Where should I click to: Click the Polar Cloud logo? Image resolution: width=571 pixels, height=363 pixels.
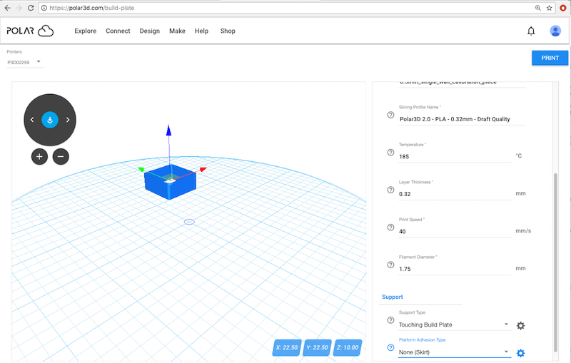pyautogui.click(x=30, y=31)
